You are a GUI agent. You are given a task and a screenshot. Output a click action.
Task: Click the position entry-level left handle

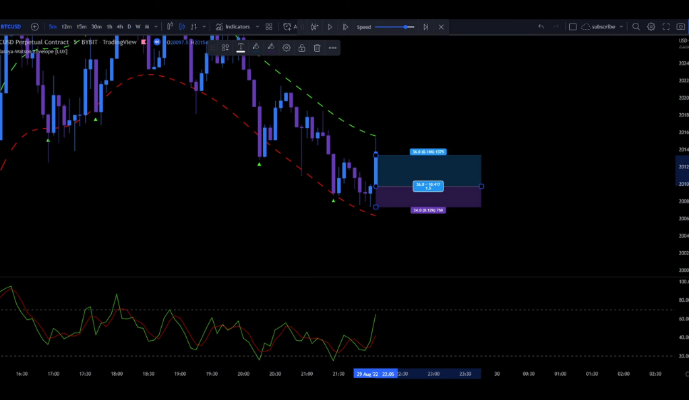point(376,186)
